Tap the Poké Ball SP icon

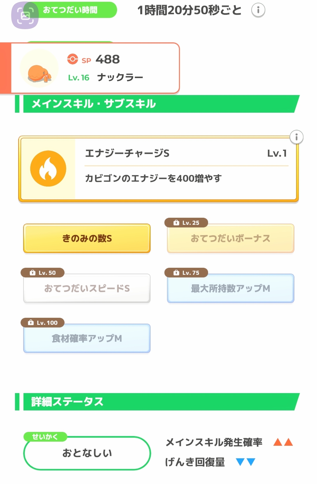(x=72, y=59)
